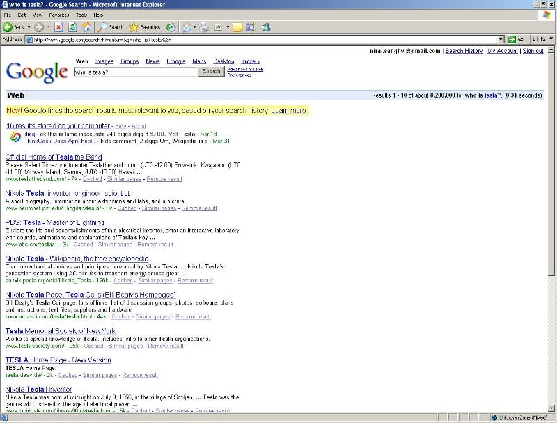Click inside the Google search text box
The image size is (557, 423).
click(x=134, y=71)
